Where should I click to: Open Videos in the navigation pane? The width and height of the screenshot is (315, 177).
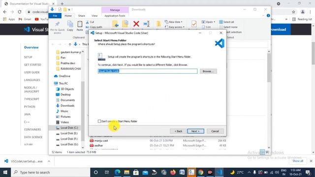point(63,122)
